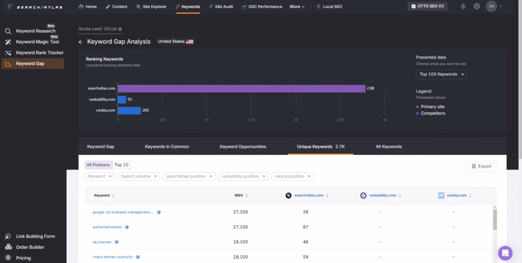
Task: Click arrow icon next to 'da checker' keyword
Action: tap(116, 242)
